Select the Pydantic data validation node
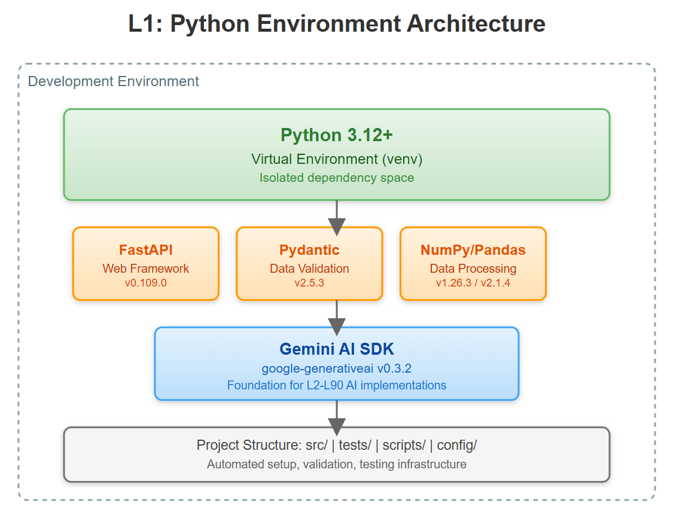Image resolution: width=673 pixels, height=518 pixels. click(x=309, y=263)
